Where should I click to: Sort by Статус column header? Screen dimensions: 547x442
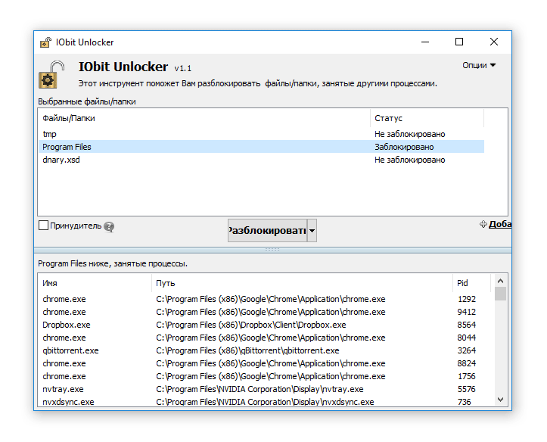click(x=427, y=118)
